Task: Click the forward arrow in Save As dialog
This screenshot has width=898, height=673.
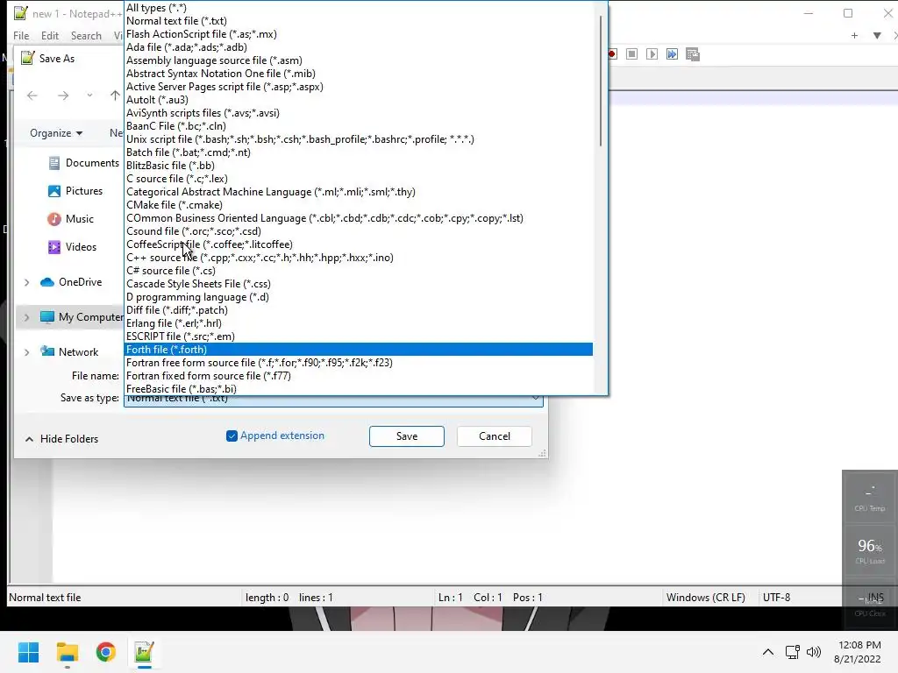Action: [63, 96]
